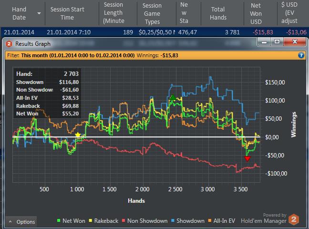The width and height of the screenshot is (309, 229).
Task: Click the Hold'em Manager 2 orange logo badge
Action: click(294, 219)
